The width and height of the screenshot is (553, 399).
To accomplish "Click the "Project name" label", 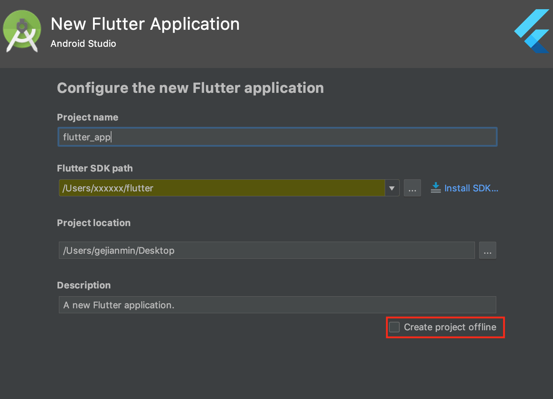I will coord(88,117).
